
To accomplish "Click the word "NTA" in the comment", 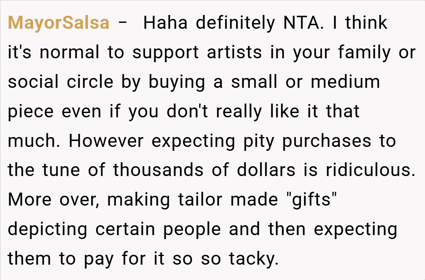I will [305, 23].
